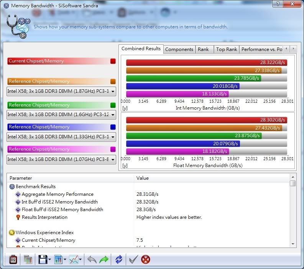The width and height of the screenshot is (304, 269).
Task: Click the clipboard copy icon in bottom toolbar
Action: click(13, 259)
